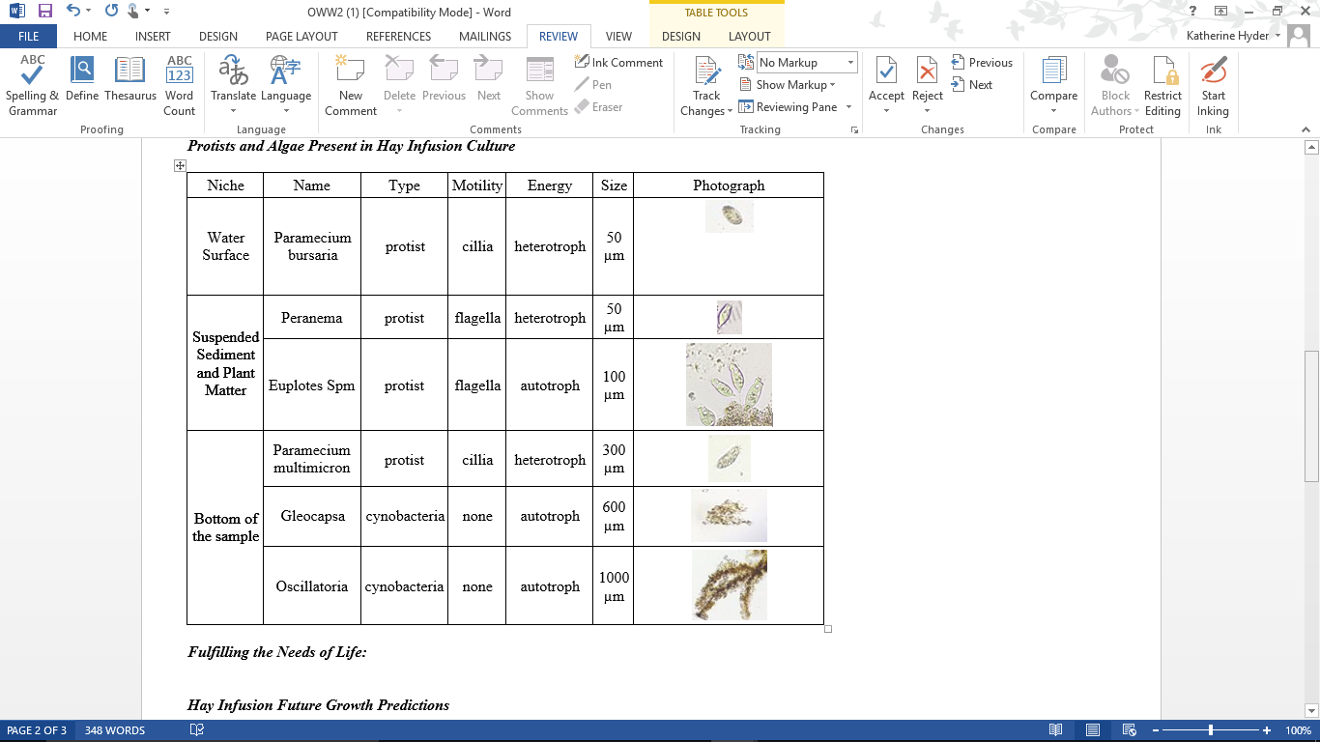Select the Oscillatoria photograph in the table
This screenshot has width=1320, height=742.
(x=730, y=585)
